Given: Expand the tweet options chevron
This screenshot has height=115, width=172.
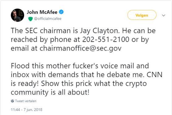Looking at the screenshot, I should pos(163,15).
